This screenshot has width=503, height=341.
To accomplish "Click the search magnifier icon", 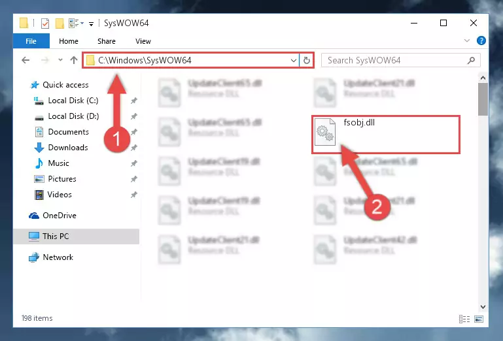I will click(x=471, y=60).
